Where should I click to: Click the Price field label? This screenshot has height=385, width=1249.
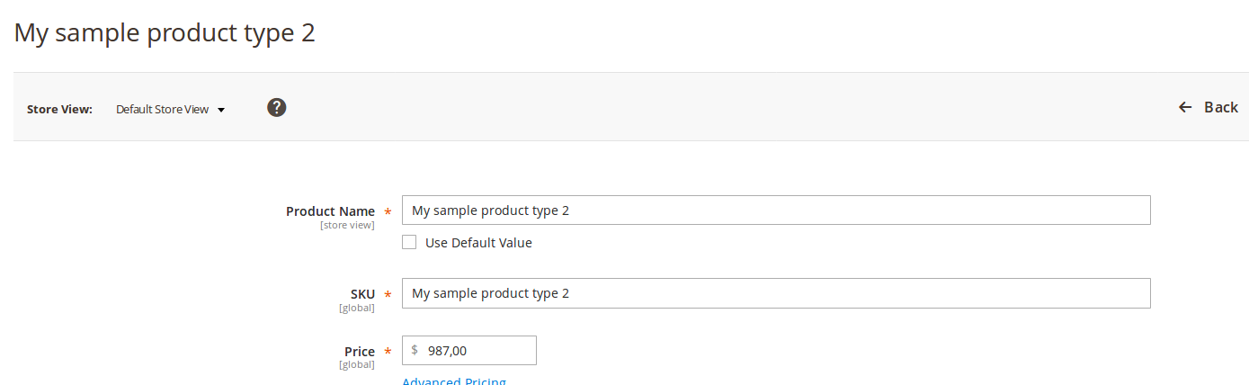click(360, 352)
